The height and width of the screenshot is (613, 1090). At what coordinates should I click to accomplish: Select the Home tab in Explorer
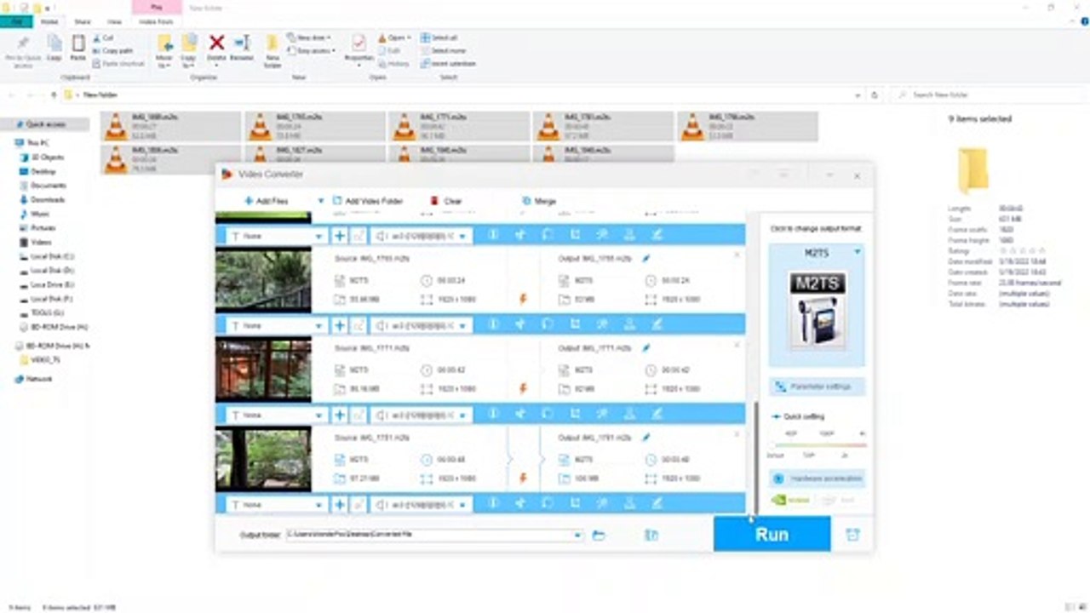(x=49, y=21)
